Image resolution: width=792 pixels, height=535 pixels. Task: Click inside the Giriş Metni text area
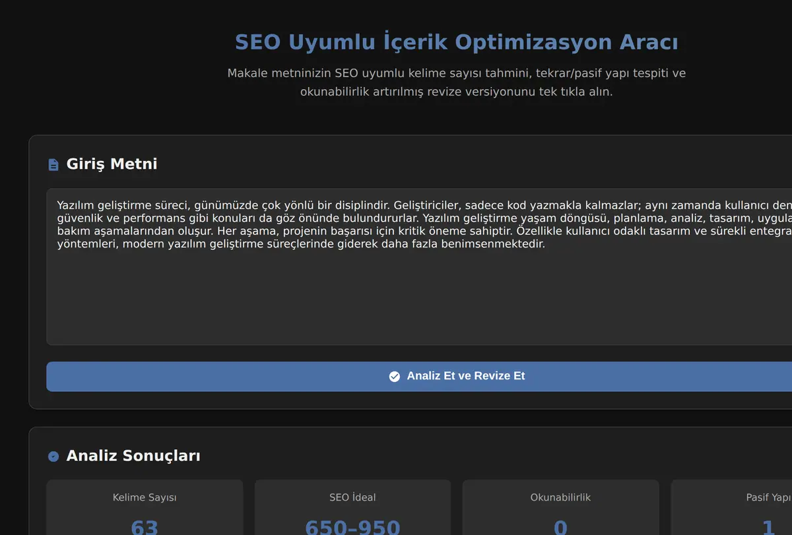(x=419, y=267)
